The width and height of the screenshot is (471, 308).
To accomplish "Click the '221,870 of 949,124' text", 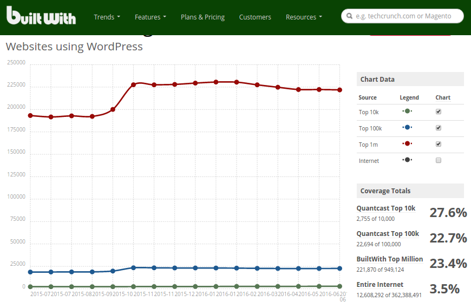I will pos(380,270).
